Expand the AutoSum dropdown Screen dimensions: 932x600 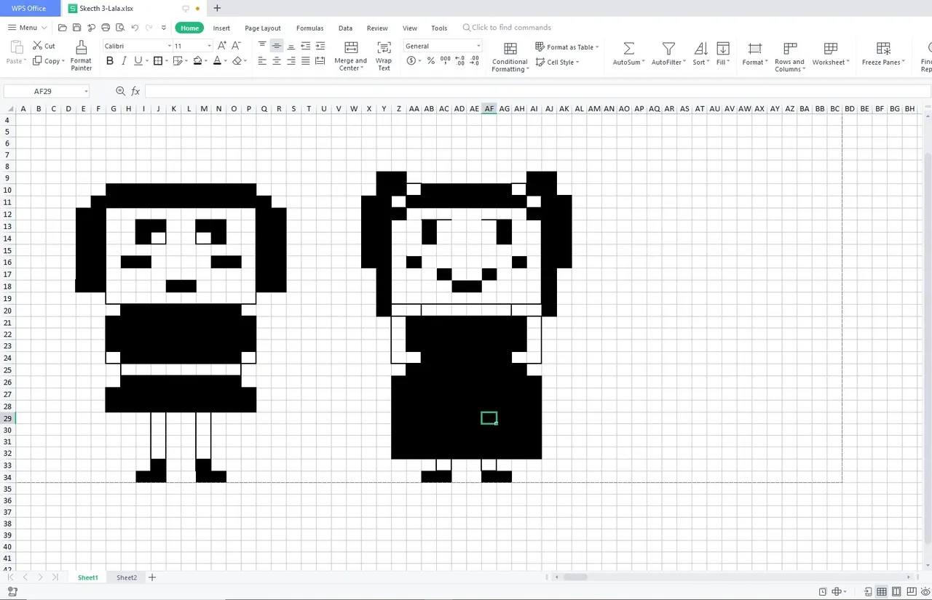click(x=644, y=63)
